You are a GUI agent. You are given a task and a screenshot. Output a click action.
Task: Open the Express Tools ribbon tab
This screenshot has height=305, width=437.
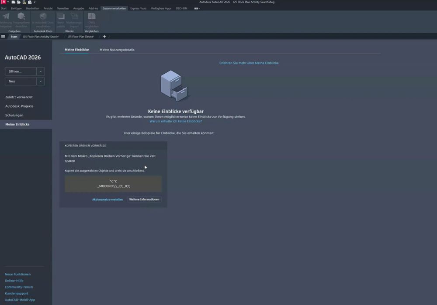138,8
